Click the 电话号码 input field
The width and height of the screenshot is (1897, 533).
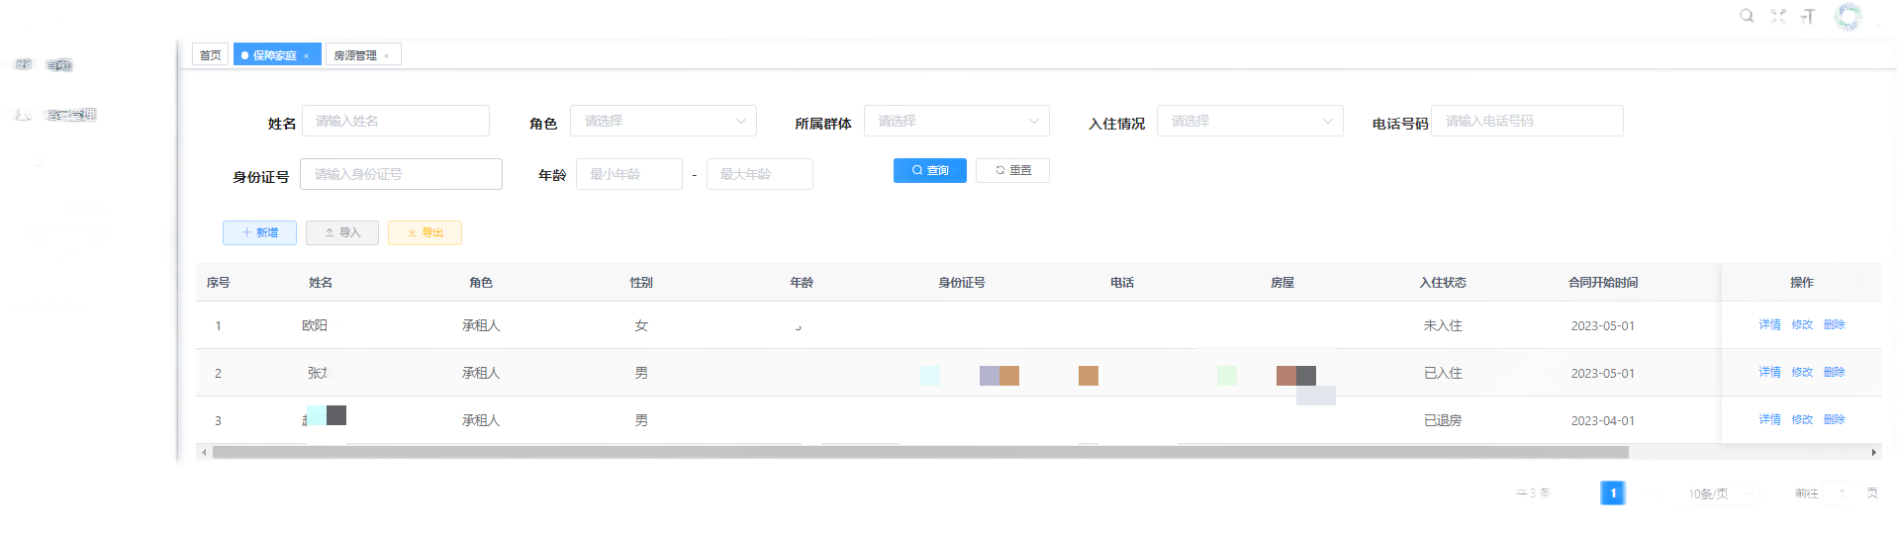(1527, 121)
